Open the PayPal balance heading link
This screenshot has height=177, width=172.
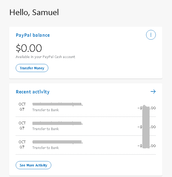[33, 35]
